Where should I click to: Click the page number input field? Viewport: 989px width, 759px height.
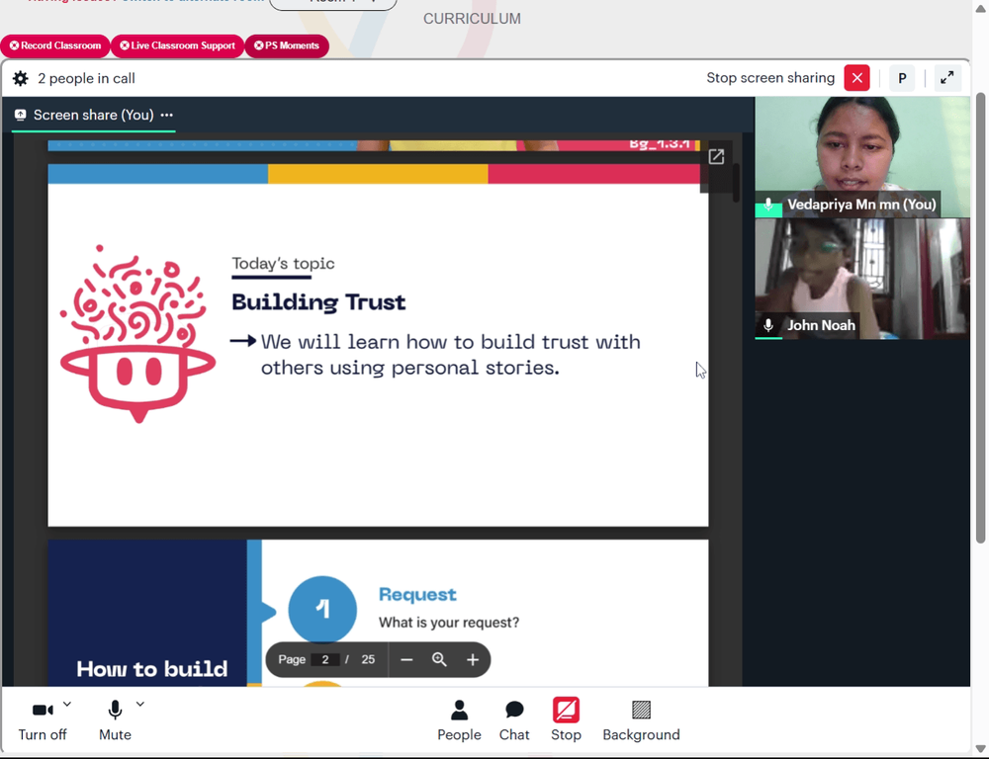coord(325,659)
